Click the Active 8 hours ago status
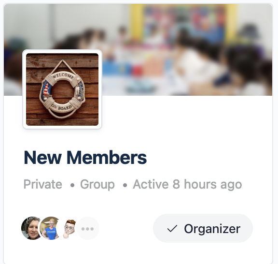This screenshot has height=264, width=278. click(187, 185)
